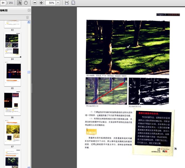This screenshot has width=185, height=168.
Task: Zoom in with the plus button
Action: 41,3
